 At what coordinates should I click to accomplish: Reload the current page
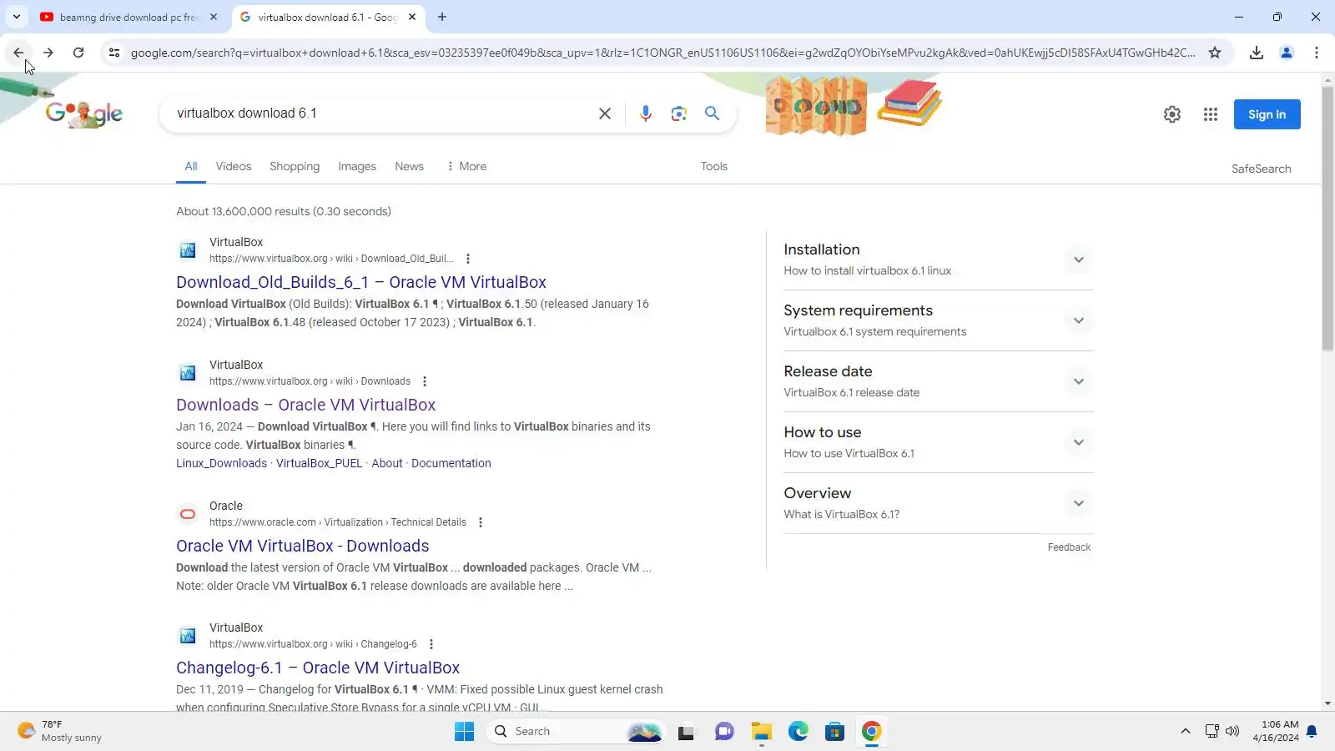click(x=78, y=53)
